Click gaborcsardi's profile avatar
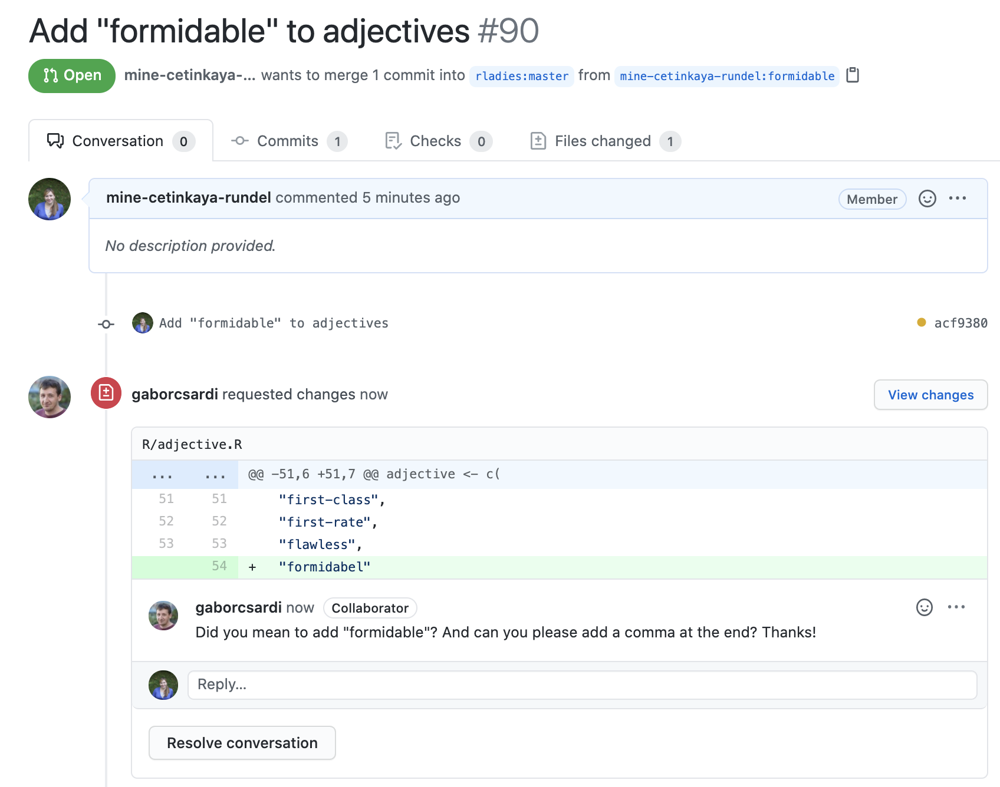1000x787 pixels. [49, 396]
